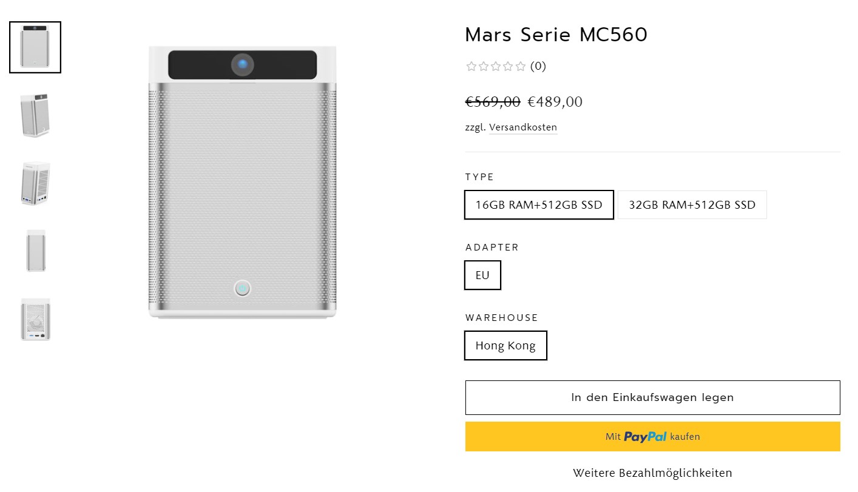Image resolution: width=858 pixels, height=492 pixels.
Task: Click the fourth rating star
Action: click(508, 67)
